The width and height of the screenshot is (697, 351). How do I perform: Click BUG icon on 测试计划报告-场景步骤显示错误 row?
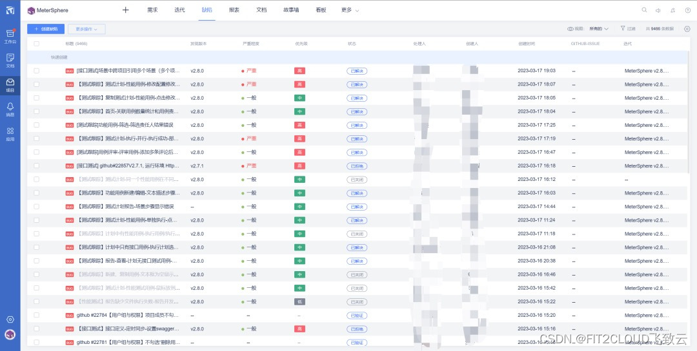pyautogui.click(x=69, y=207)
